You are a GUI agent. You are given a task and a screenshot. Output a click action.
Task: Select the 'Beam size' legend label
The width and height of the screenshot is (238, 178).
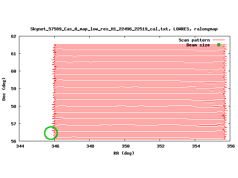(x=198, y=45)
